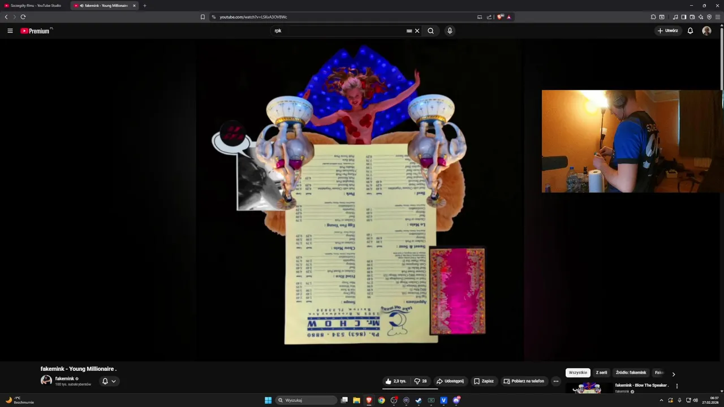Open 'fakemink - Blow The Speaker' title link
Image resolution: width=724 pixels, height=407 pixels.
point(643,386)
